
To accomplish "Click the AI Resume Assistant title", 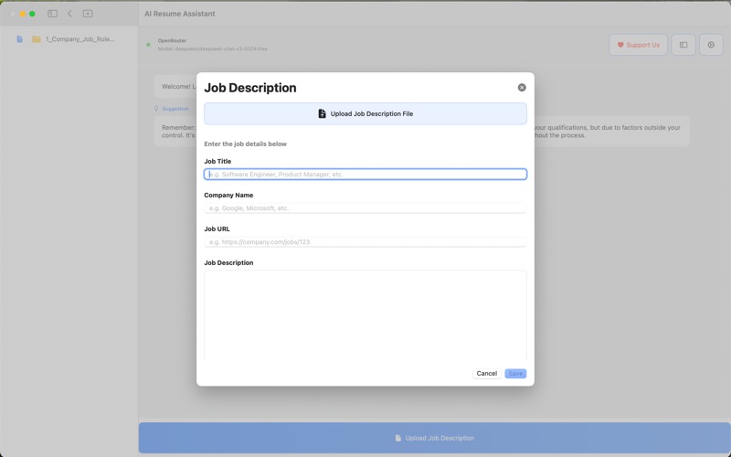I will pos(179,14).
